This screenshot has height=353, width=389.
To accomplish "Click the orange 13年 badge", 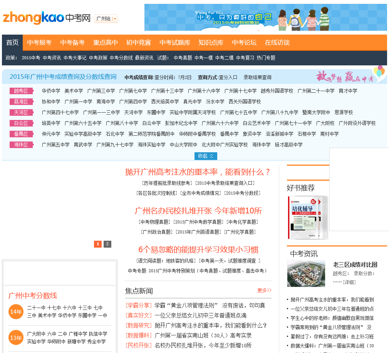I will tap(16, 338).
